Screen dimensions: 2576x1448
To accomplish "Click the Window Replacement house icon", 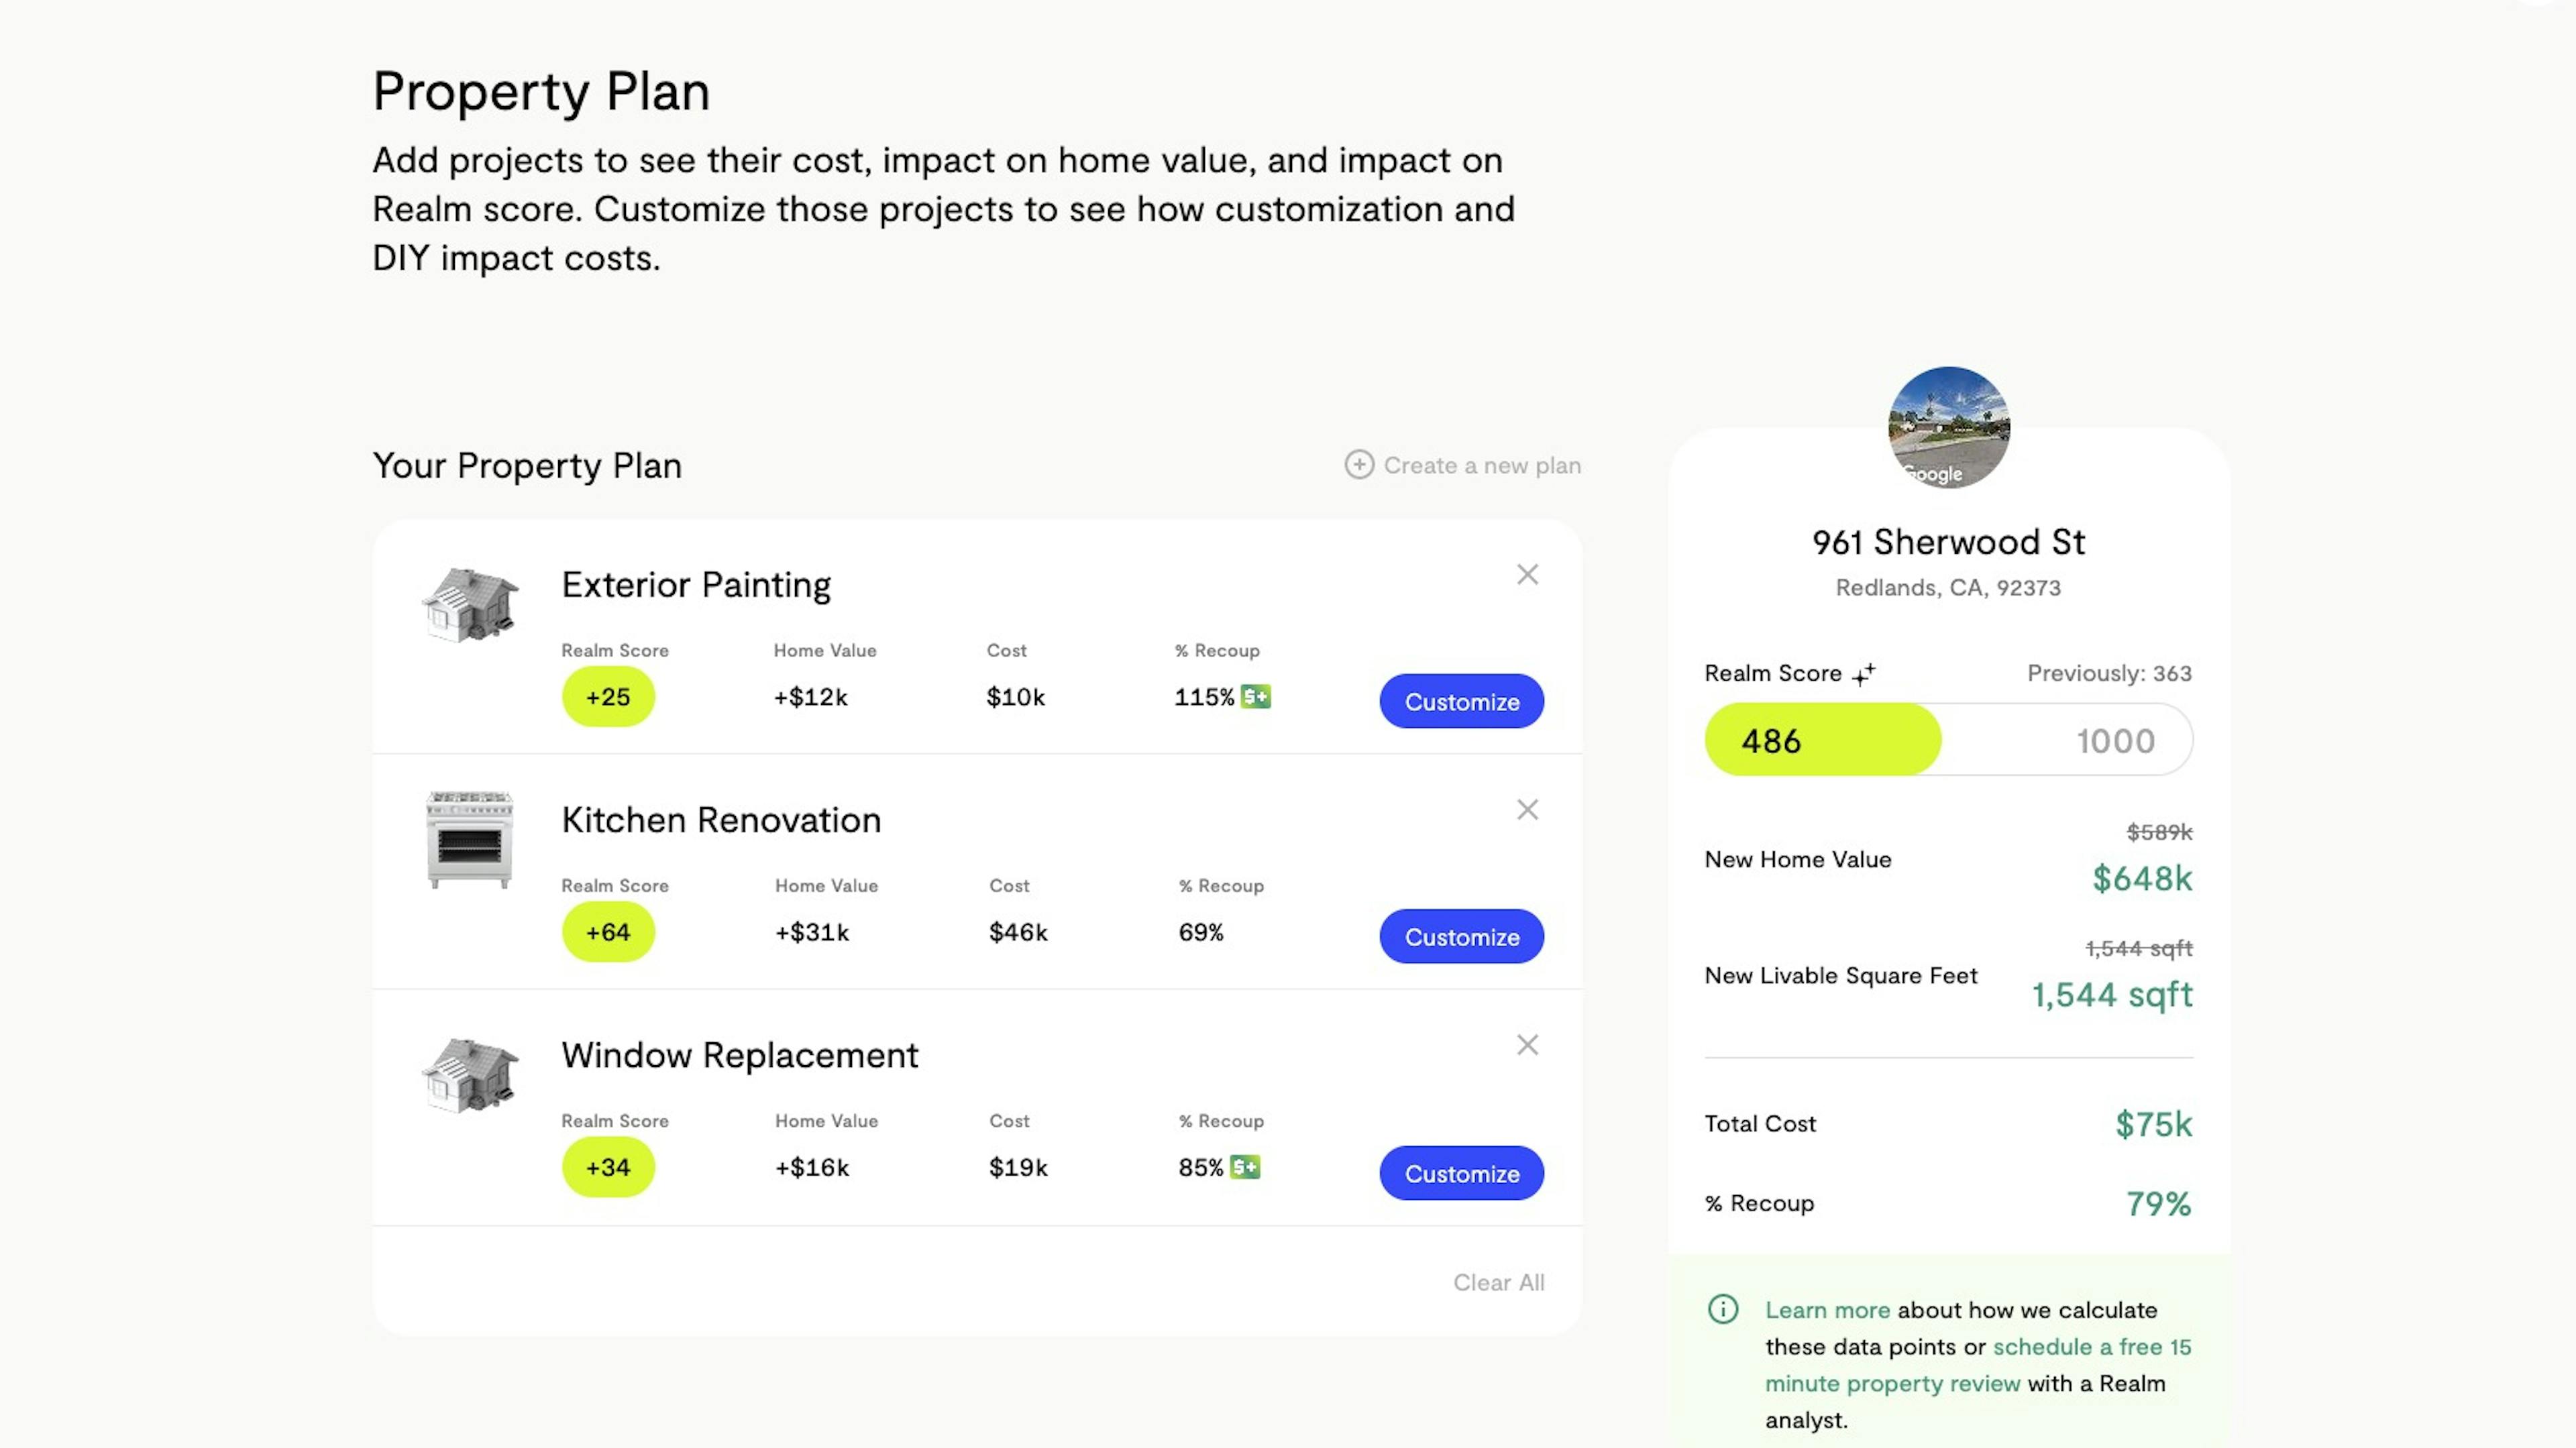I will [x=470, y=1075].
